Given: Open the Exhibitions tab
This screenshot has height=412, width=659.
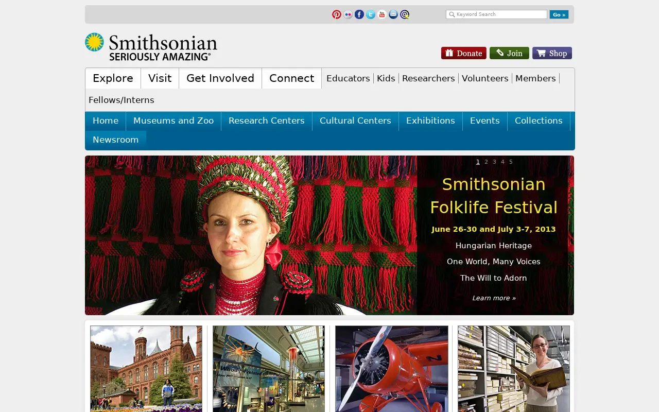Looking at the screenshot, I should pos(430,121).
